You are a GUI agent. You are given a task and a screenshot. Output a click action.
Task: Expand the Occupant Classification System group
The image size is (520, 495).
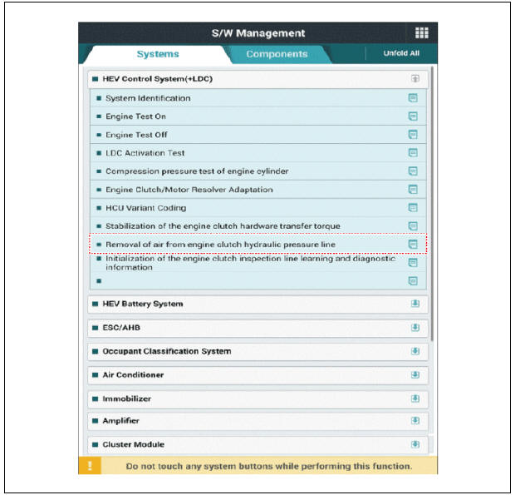pos(415,351)
